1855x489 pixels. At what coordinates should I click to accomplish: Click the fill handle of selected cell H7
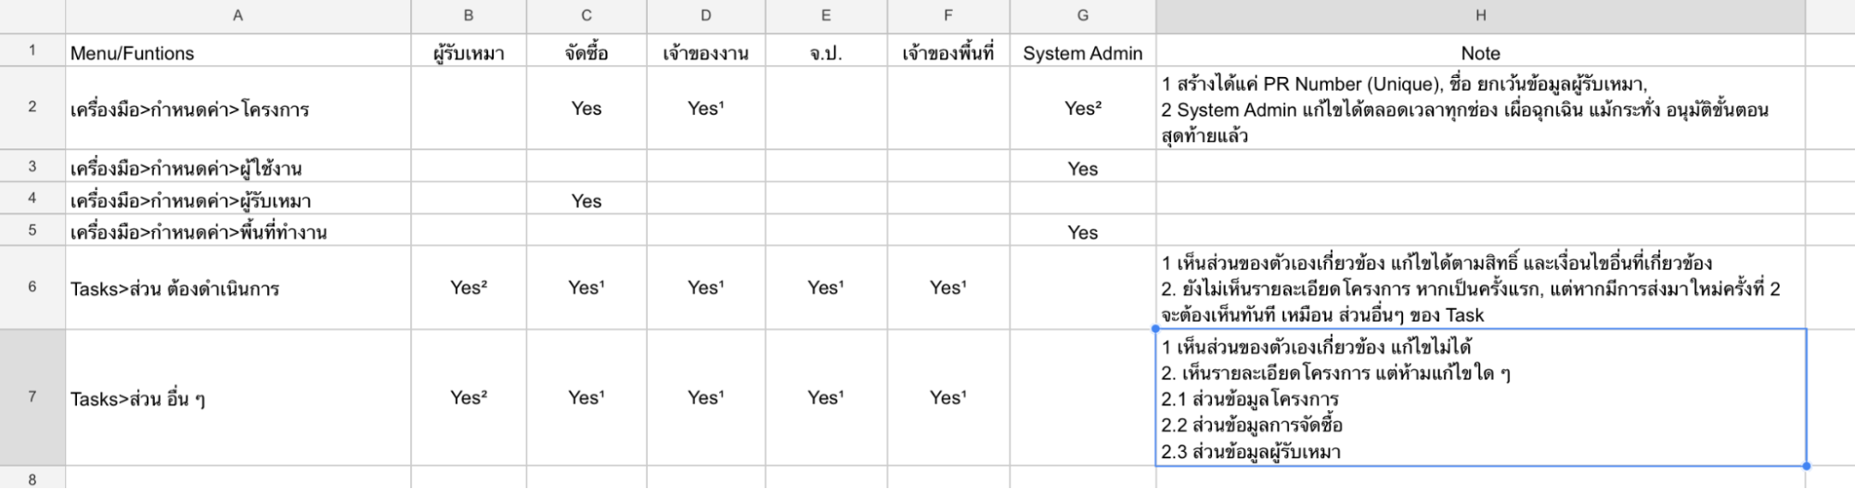coord(1806,466)
